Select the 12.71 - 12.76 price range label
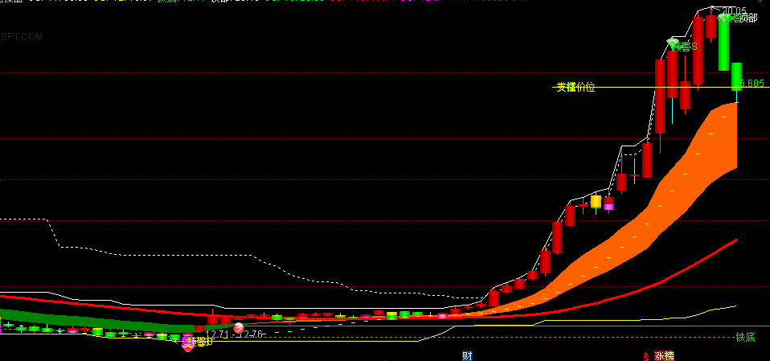This screenshot has width=770, height=361. point(234,334)
